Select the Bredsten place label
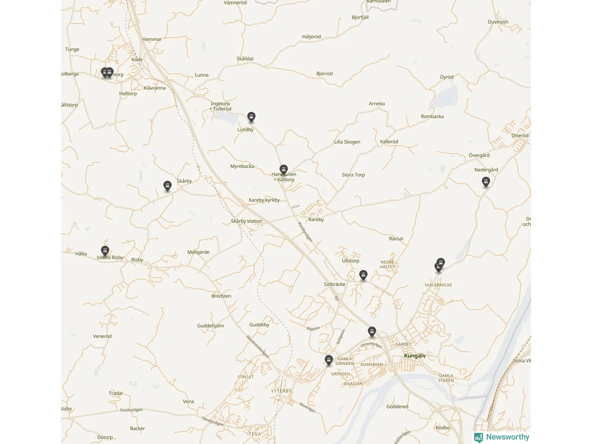The width and height of the screenshot is (592, 444). (221, 296)
